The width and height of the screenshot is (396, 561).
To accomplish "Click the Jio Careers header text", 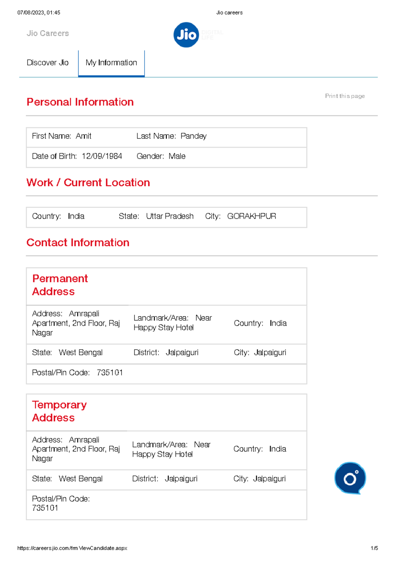I will point(48,33).
